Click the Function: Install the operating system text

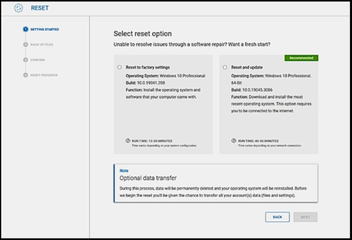163,93
